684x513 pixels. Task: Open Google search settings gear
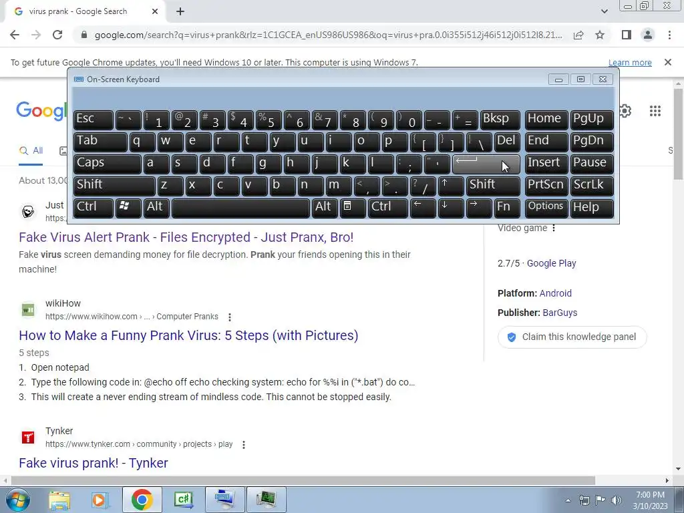click(x=625, y=111)
